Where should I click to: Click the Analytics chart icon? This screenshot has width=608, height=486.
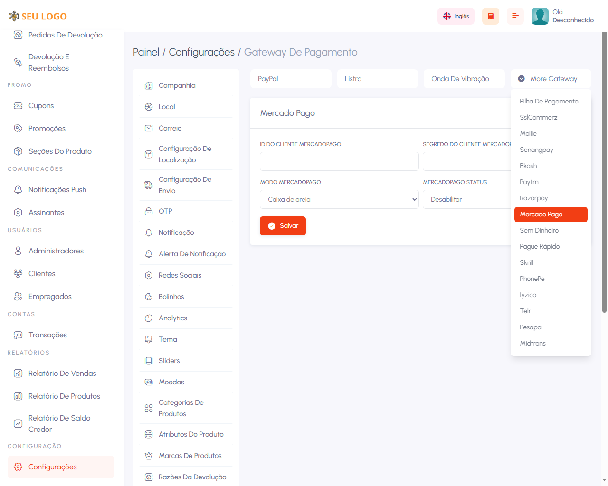pos(149,318)
